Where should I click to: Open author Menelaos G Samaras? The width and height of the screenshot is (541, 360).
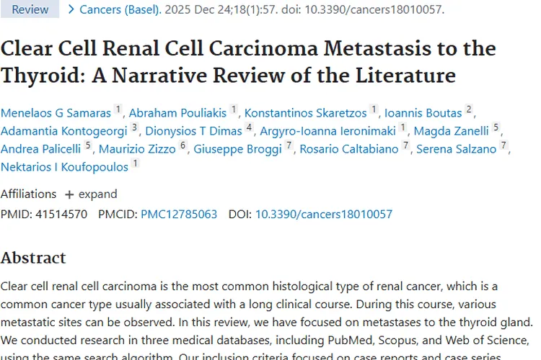[x=56, y=113]
